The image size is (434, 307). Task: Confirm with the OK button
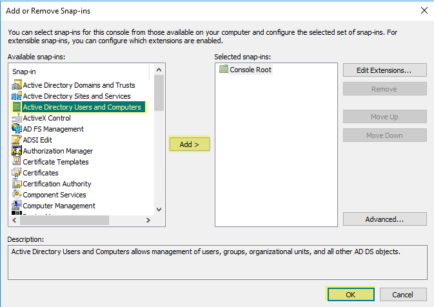tap(351, 295)
